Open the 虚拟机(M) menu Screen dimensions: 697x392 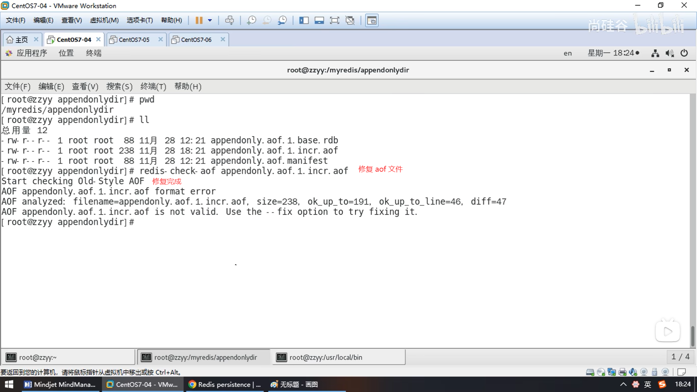(x=104, y=20)
